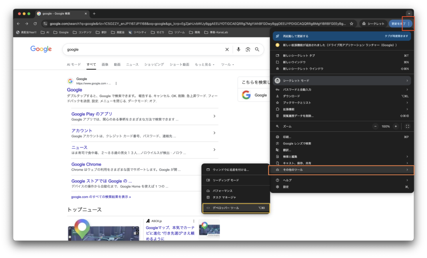Viewport: 427px width, 258px height.
Task: Click plus to increase zoom above 100%
Action: coord(396,126)
